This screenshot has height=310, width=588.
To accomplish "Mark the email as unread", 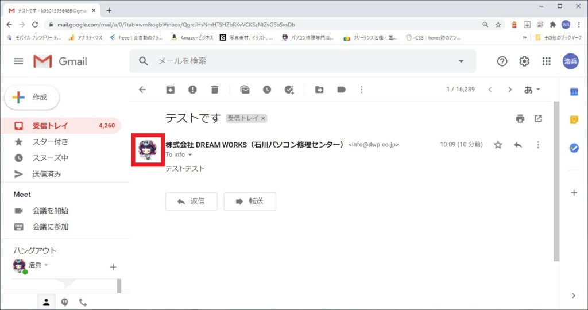I will [x=245, y=90].
